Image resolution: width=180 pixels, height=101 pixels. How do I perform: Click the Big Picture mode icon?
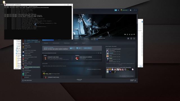130,10
